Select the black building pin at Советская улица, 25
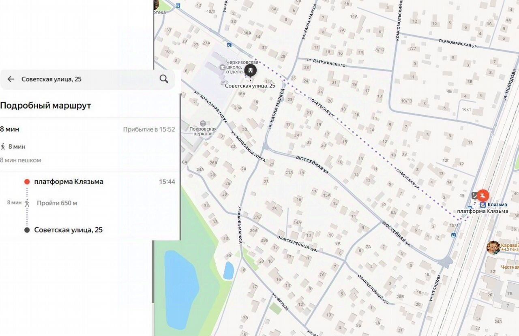 click(251, 71)
